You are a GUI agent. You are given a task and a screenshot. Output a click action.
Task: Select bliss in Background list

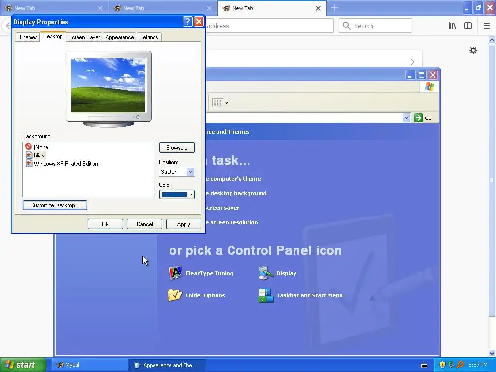coord(39,155)
